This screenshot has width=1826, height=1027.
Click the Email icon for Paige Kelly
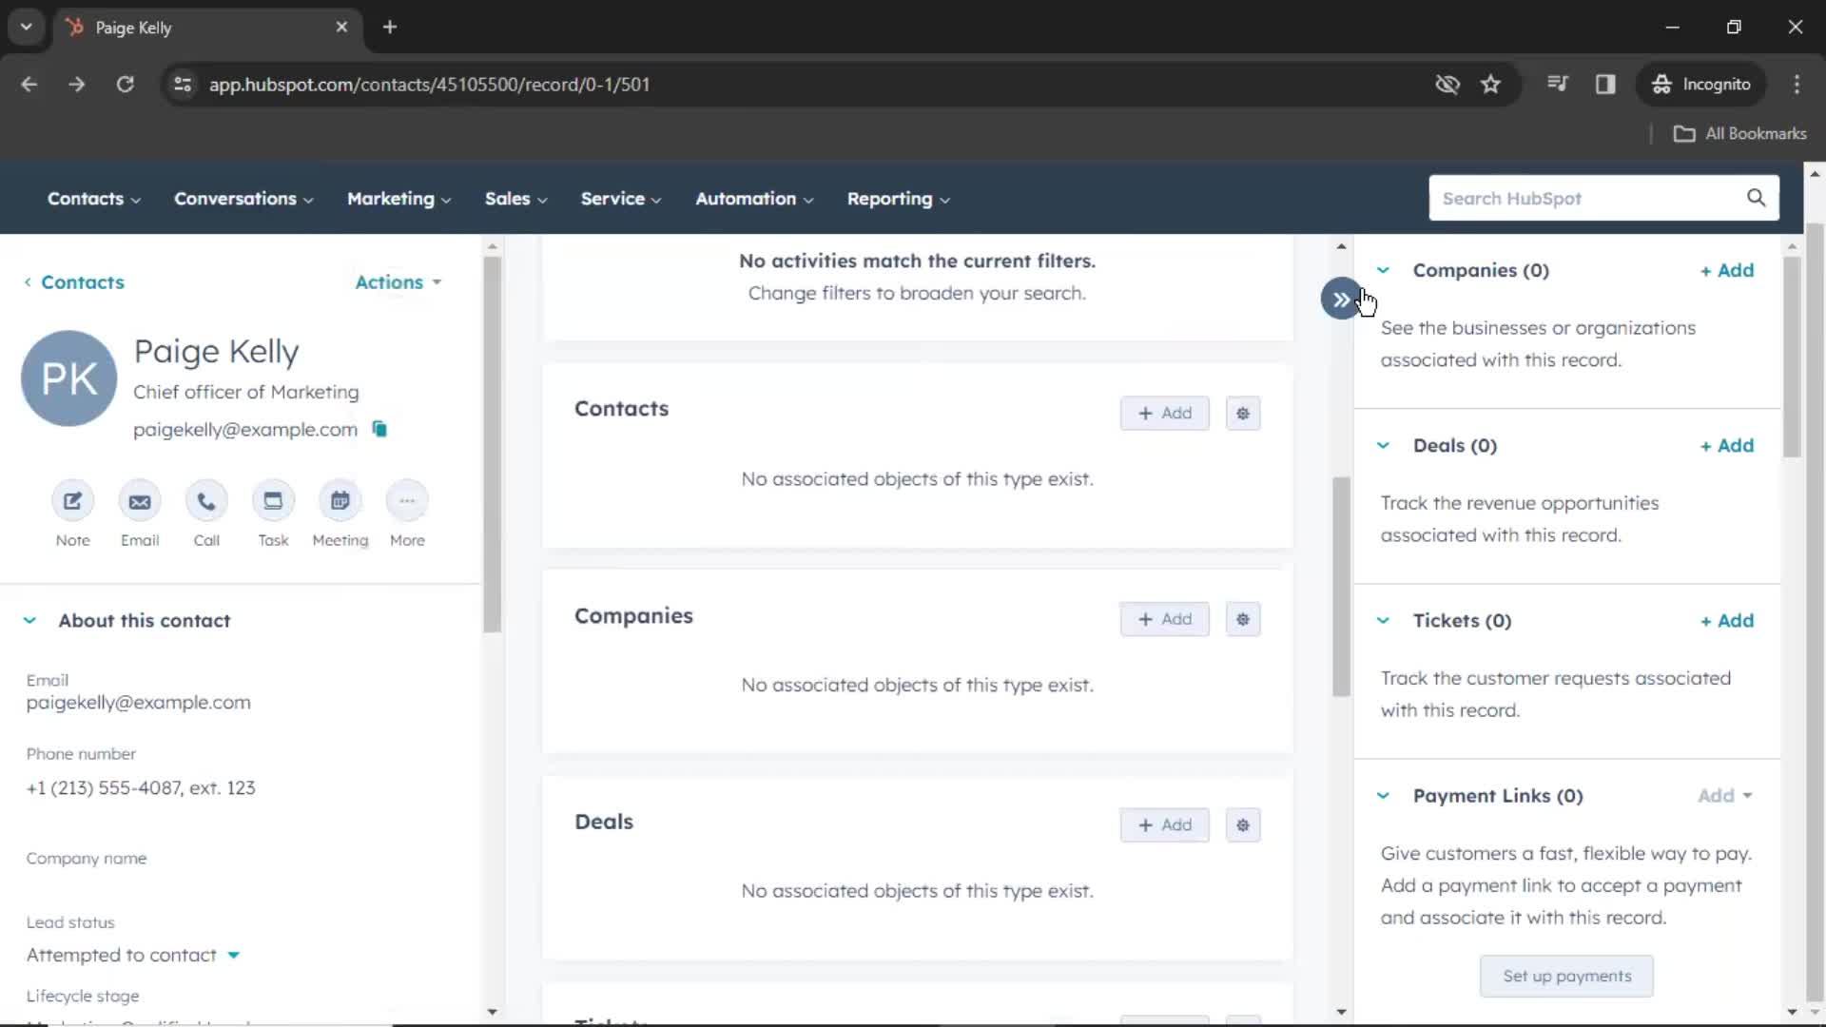(x=141, y=500)
